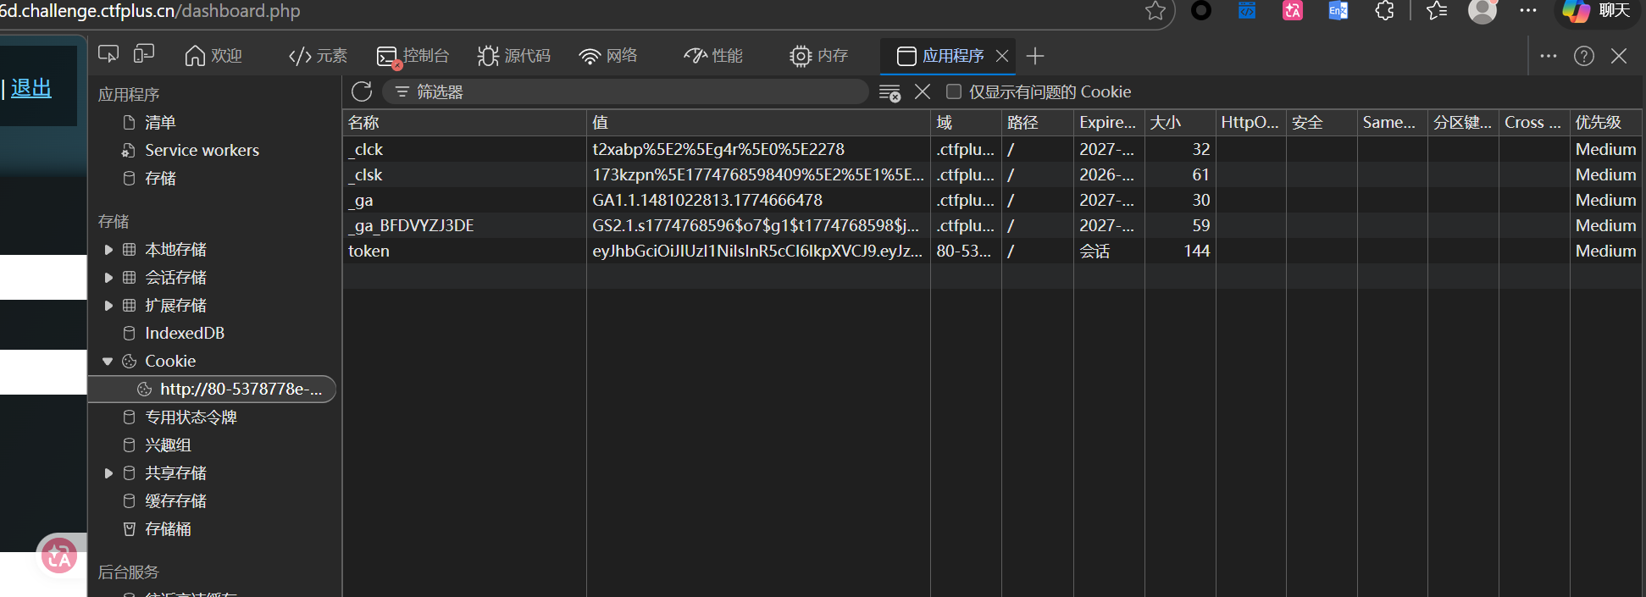The height and width of the screenshot is (597, 1646).
Task: Expand the 会话存储 tree node
Action: coord(108,278)
